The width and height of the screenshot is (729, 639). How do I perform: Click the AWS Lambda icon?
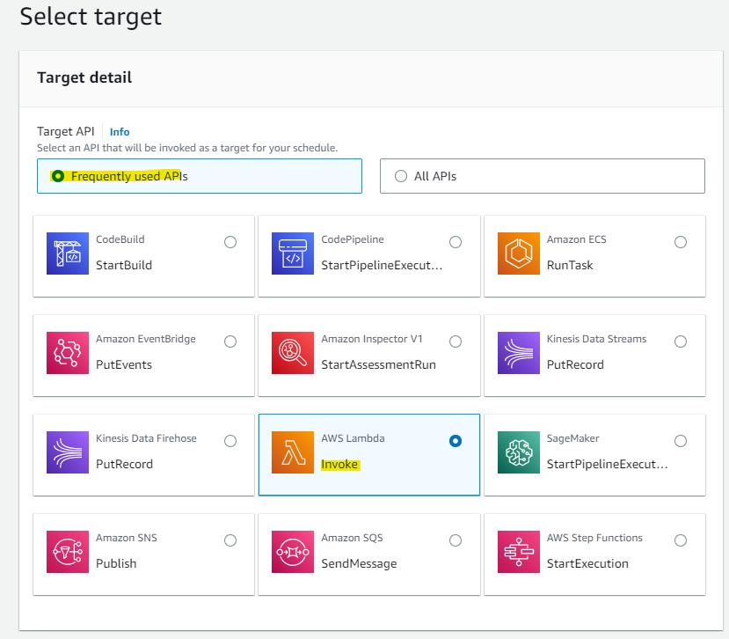coord(293,452)
